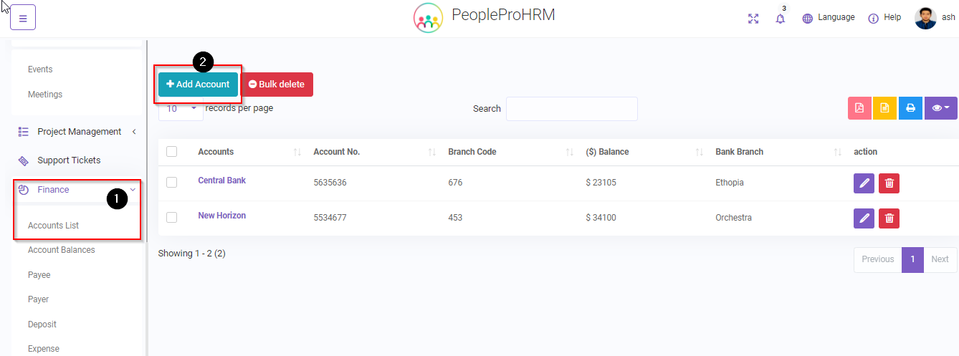Image resolution: width=959 pixels, height=356 pixels.
Task: Open the records per page dropdown
Action: (x=181, y=110)
